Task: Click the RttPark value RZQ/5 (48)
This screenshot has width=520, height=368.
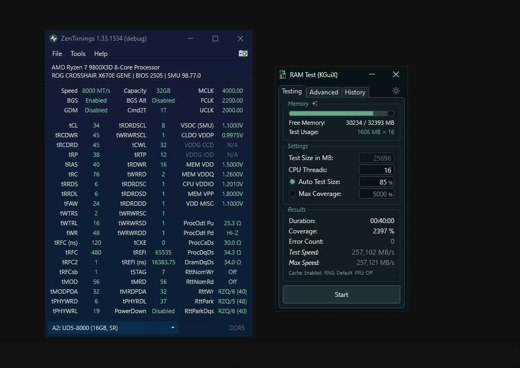Action: tap(232, 301)
